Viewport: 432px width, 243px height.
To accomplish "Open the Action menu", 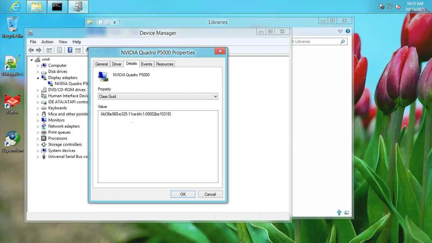I will click(47, 42).
